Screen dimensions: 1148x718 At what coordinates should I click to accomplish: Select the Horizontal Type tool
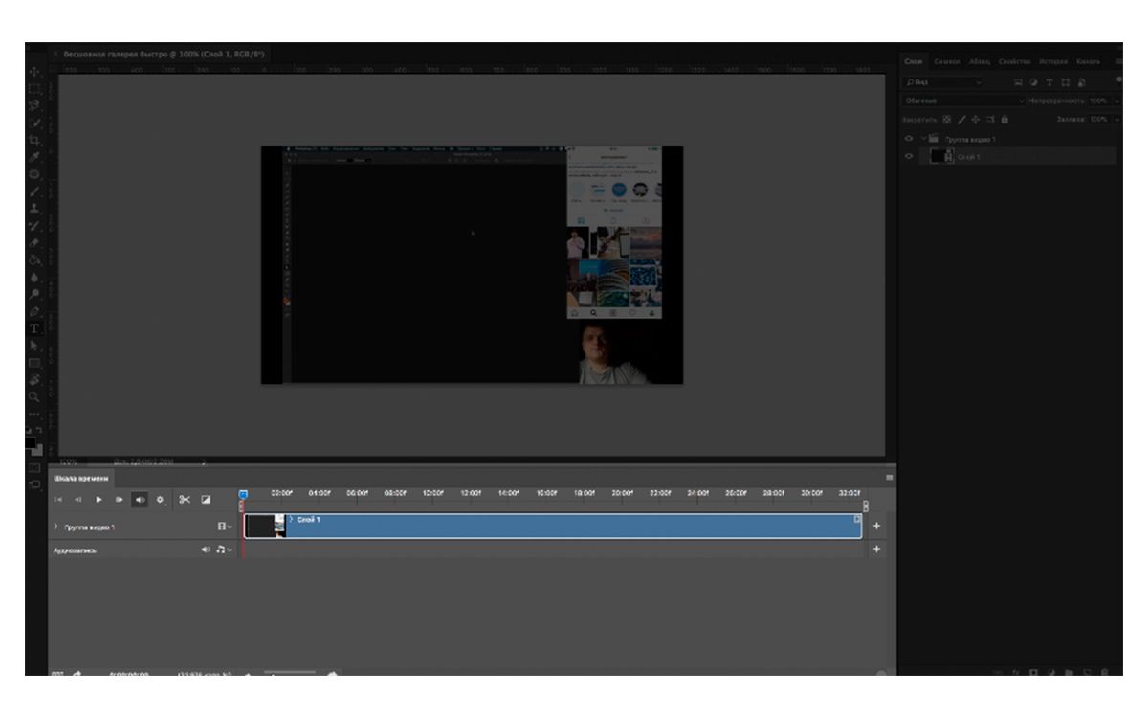(35, 328)
